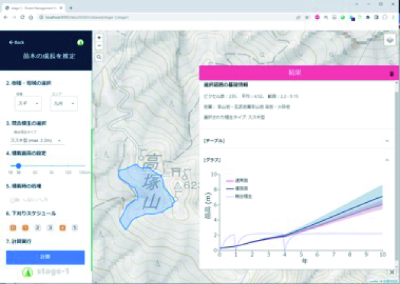Select the stage-1 Forest Management tab
The width and height of the screenshot is (400, 284).
(33, 8)
